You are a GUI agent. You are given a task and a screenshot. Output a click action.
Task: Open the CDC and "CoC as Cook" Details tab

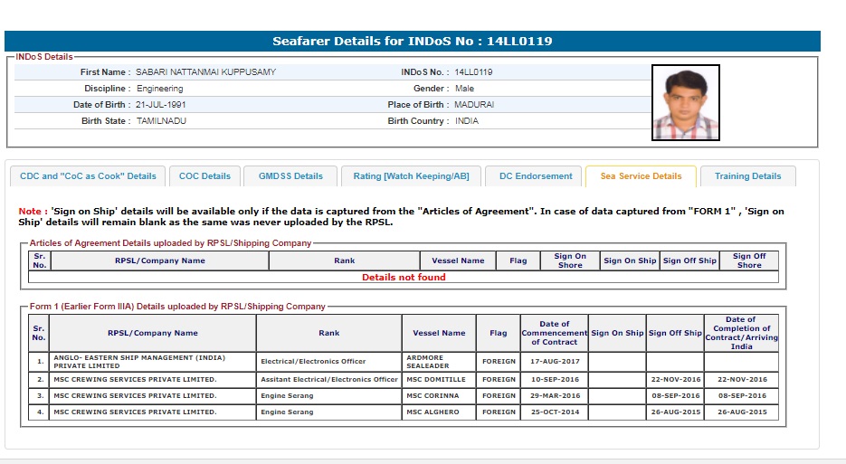tap(88, 176)
